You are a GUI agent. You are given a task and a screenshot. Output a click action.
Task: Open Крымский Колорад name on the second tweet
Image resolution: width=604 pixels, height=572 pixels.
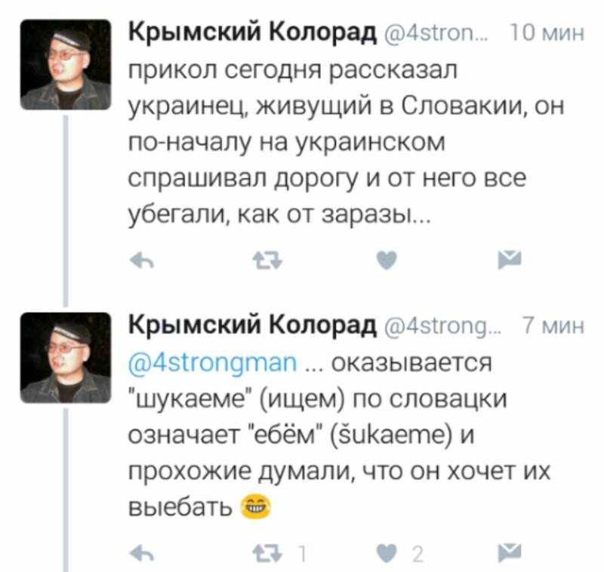click(251, 325)
